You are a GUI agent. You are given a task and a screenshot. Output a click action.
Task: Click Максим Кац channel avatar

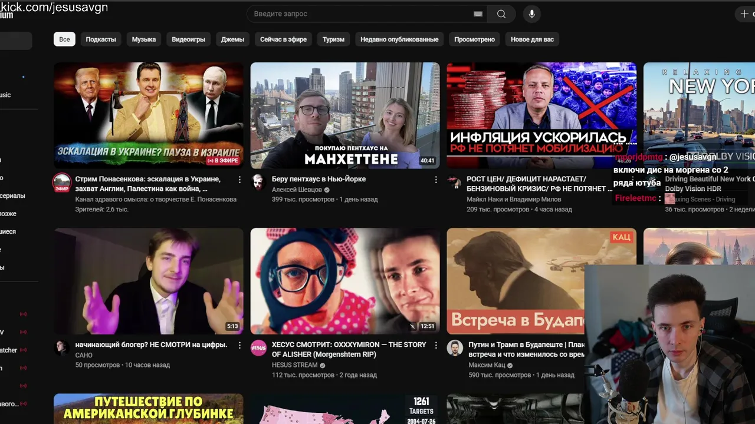(454, 347)
